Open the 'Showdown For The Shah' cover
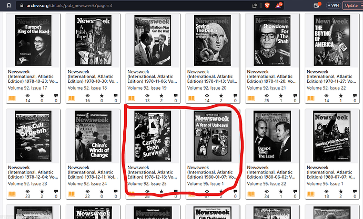The image size is (363, 219). click(273, 40)
